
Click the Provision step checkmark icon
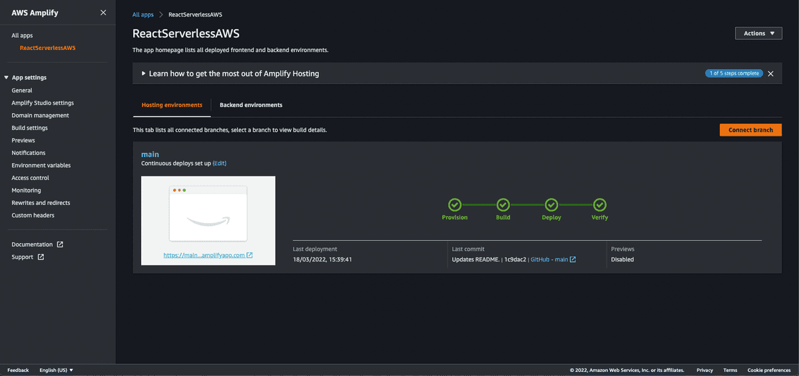455,205
